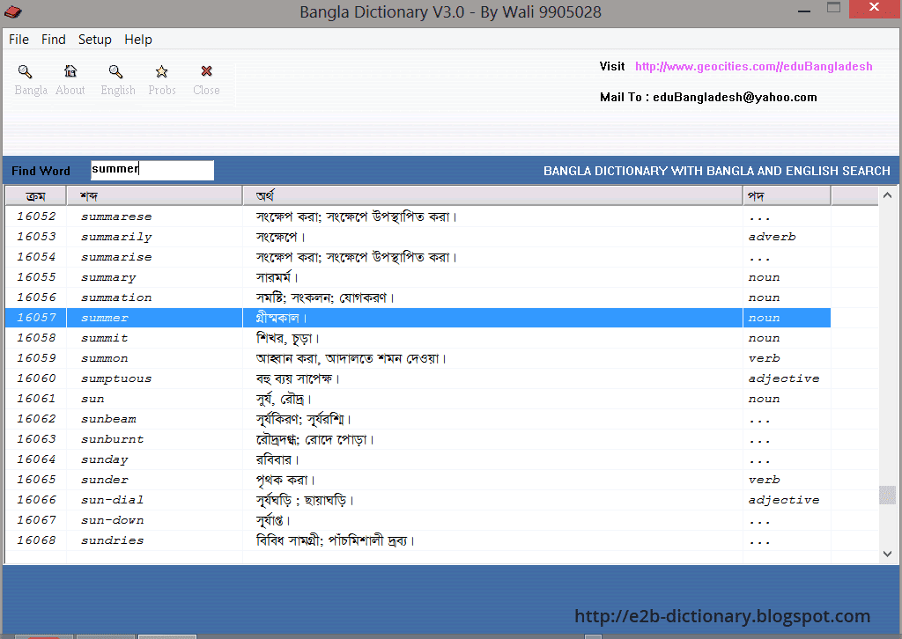Select the word 'sun-down'
The image size is (902, 639).
tap(113, 520)
